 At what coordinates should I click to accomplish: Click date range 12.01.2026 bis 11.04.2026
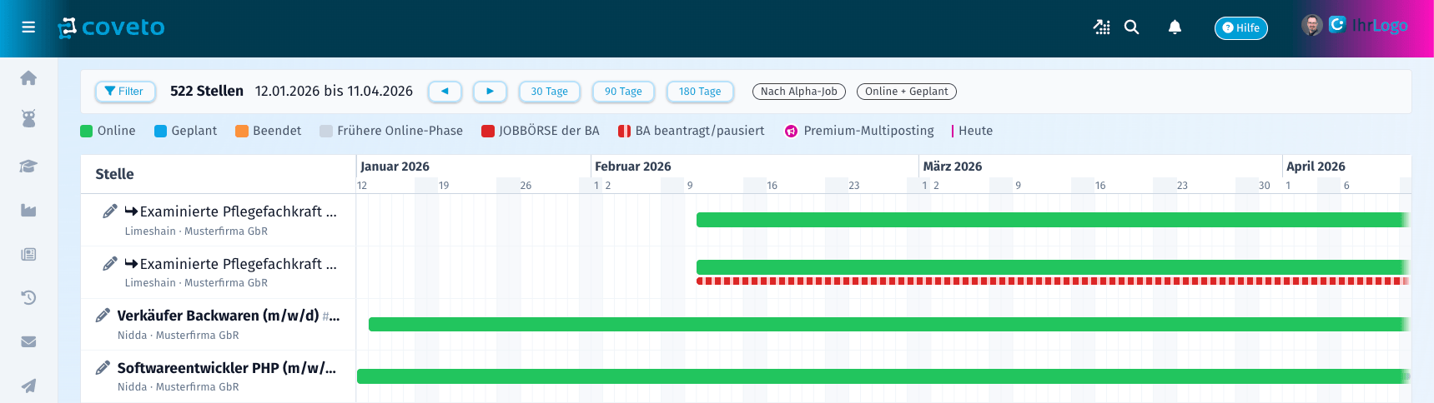[334, 91]
